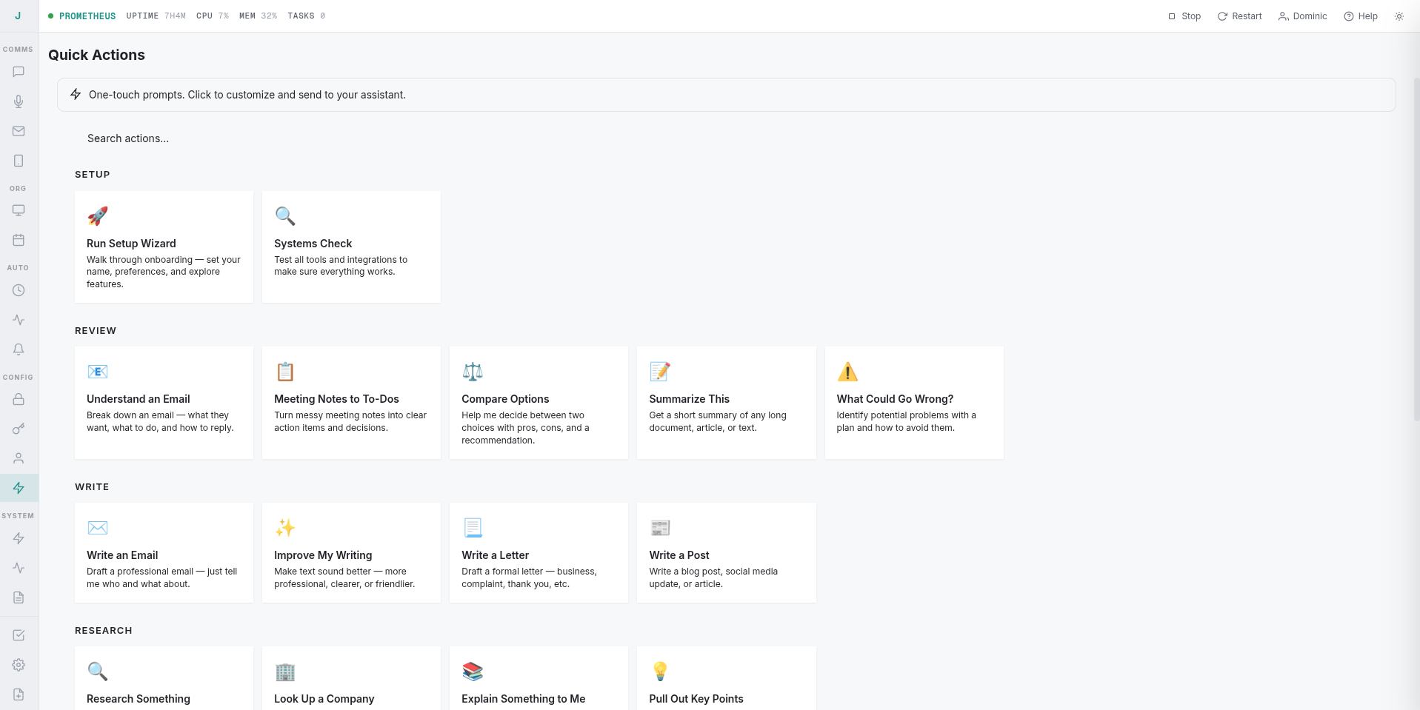Screen dimensions: 1420x710
Task: Open the Understand an Email card
Action: 164,403
